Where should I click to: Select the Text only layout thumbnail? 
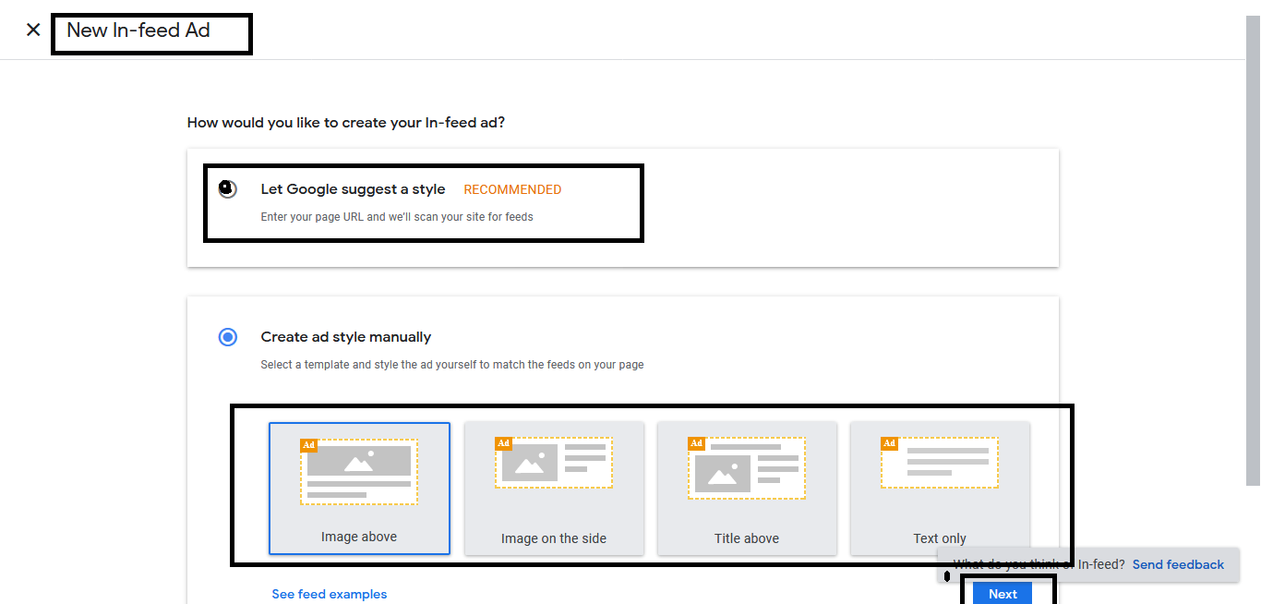click(940, 464)
